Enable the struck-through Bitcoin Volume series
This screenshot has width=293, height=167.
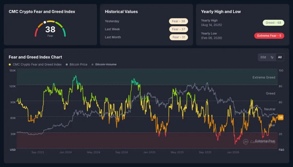coord(104,64)
